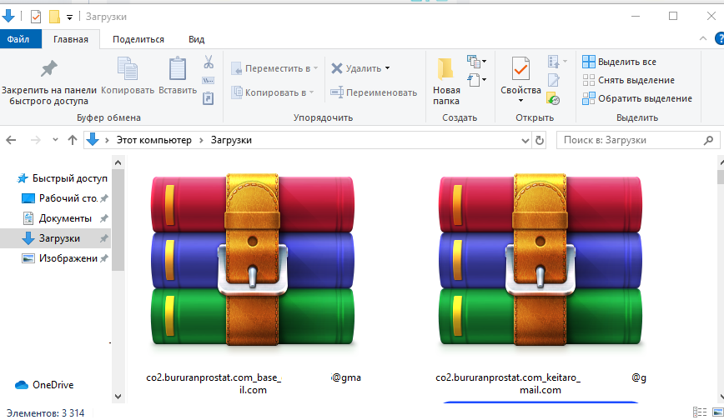Click file name co2.bururanprostat.com_base_
This screenshot has width=724, height=420.
[214, 377]
